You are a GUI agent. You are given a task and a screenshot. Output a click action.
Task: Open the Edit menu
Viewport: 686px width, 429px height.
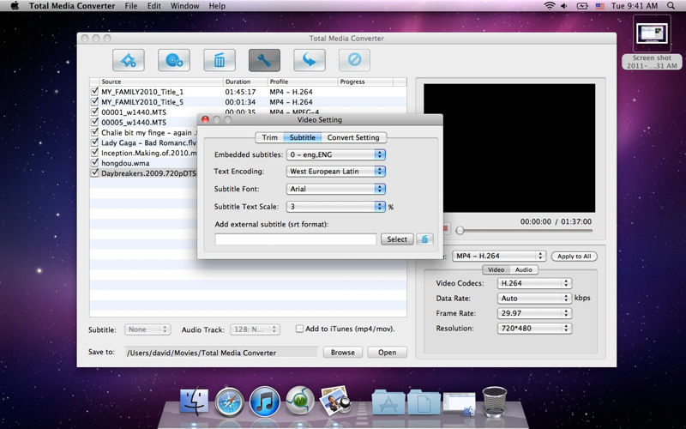point(154,6)
